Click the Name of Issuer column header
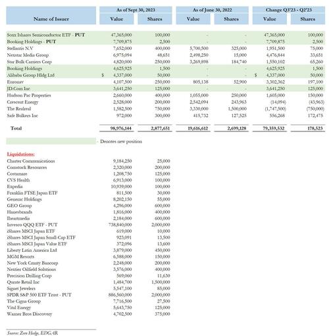The height and width of the screenshot is (336, 329). [x=51, y=19]
